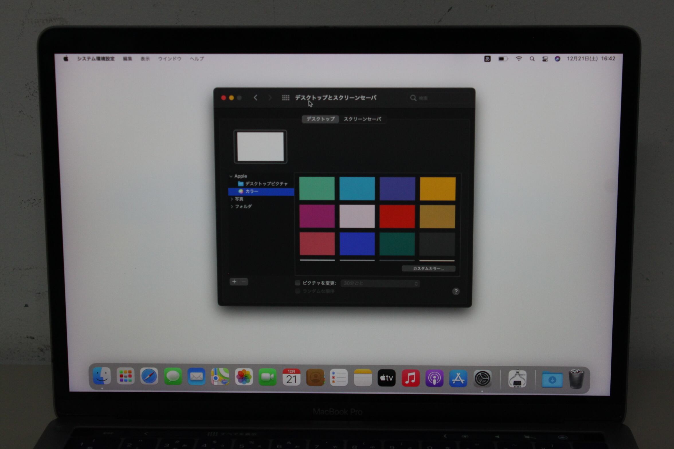Collapse the Apple tree section

[x=231, y=176]
